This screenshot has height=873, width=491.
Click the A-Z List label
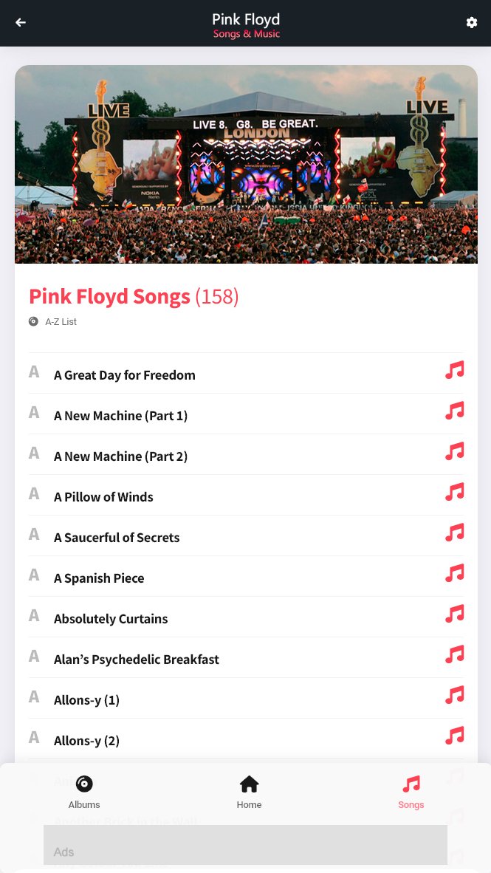[61, 322]
